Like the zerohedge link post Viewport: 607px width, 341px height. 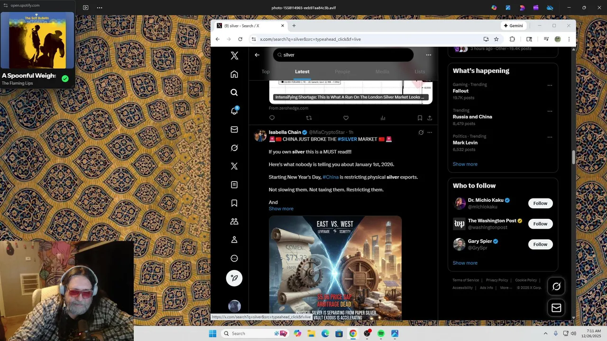(x=346, y=118)
